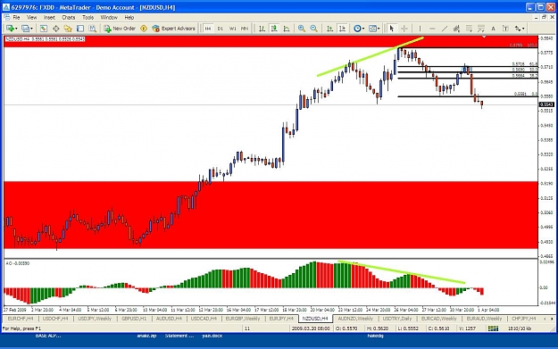This screenshot has height=349, width=558.
Task: Select the Equidistant Channel tool
Action: coord(456,29)
